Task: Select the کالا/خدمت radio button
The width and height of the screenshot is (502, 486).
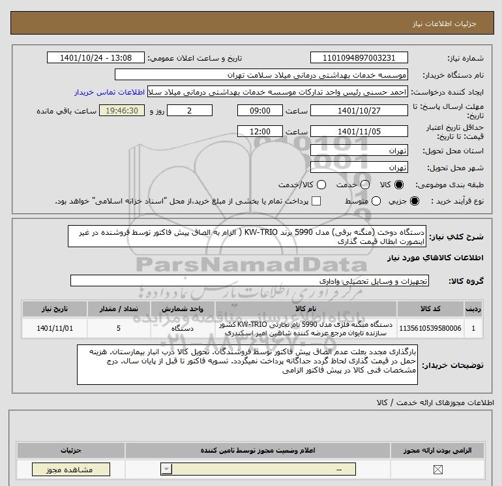Action: point(321,185)
